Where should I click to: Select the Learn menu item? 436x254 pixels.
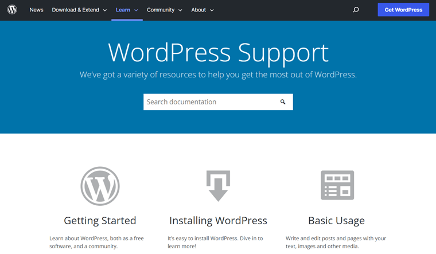pyautogui.click(x=123, y=10)
